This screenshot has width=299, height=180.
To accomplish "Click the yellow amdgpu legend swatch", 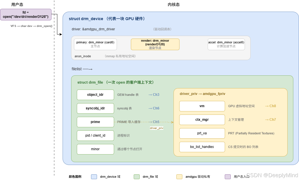I will click(x=180, y=177).
